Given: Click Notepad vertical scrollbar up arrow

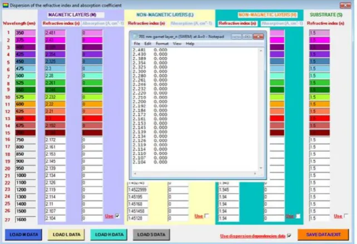Looking at the screenshot, I should (x=261, y=51).
